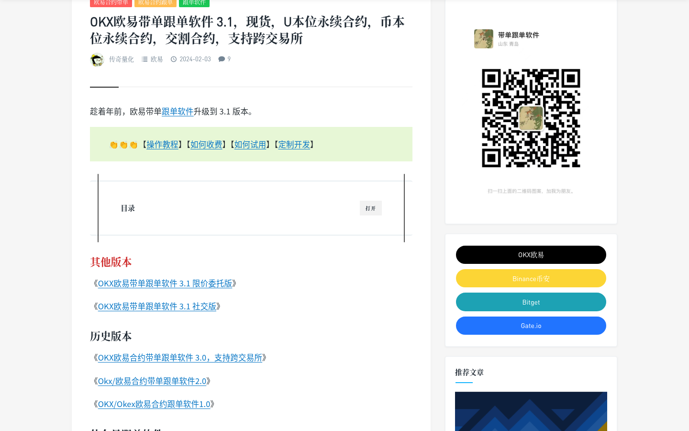The image size is (689, 431).
Task: Click the black OKX欧易 button
Action: coord(531,255)
